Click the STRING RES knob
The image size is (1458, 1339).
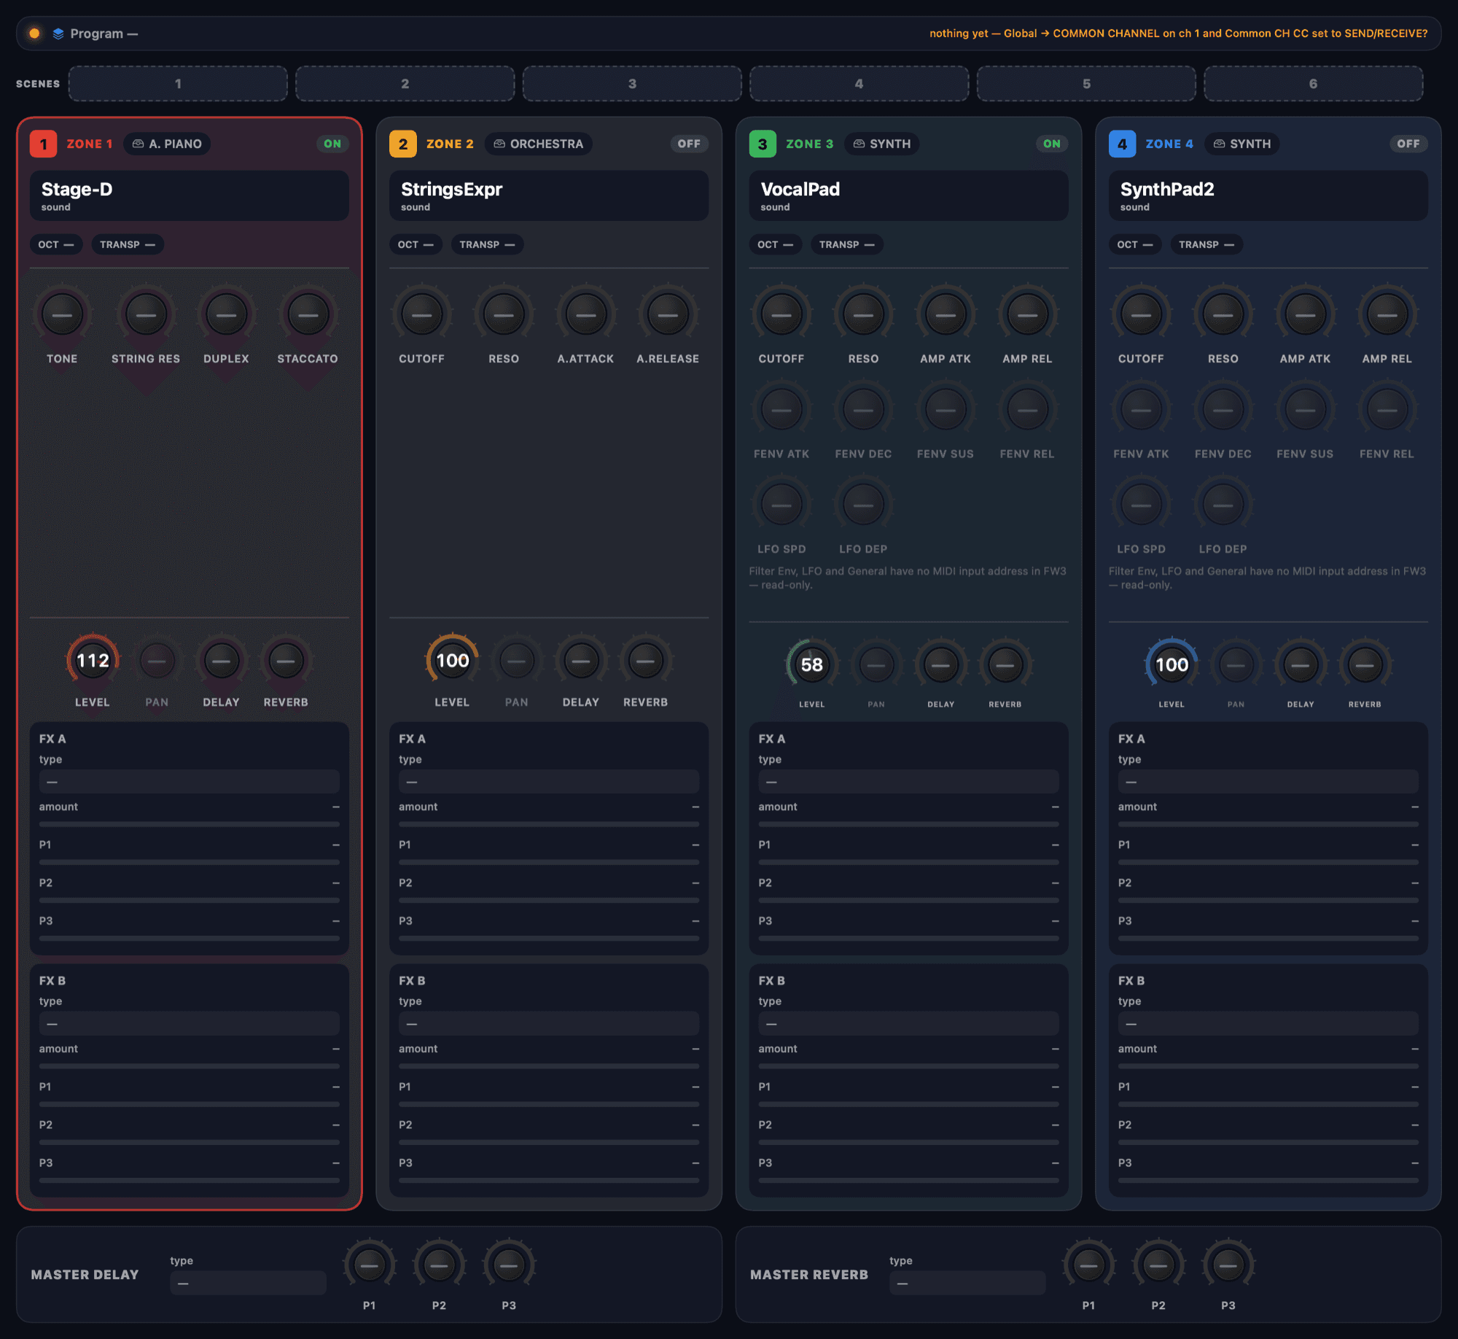(146, 315)
